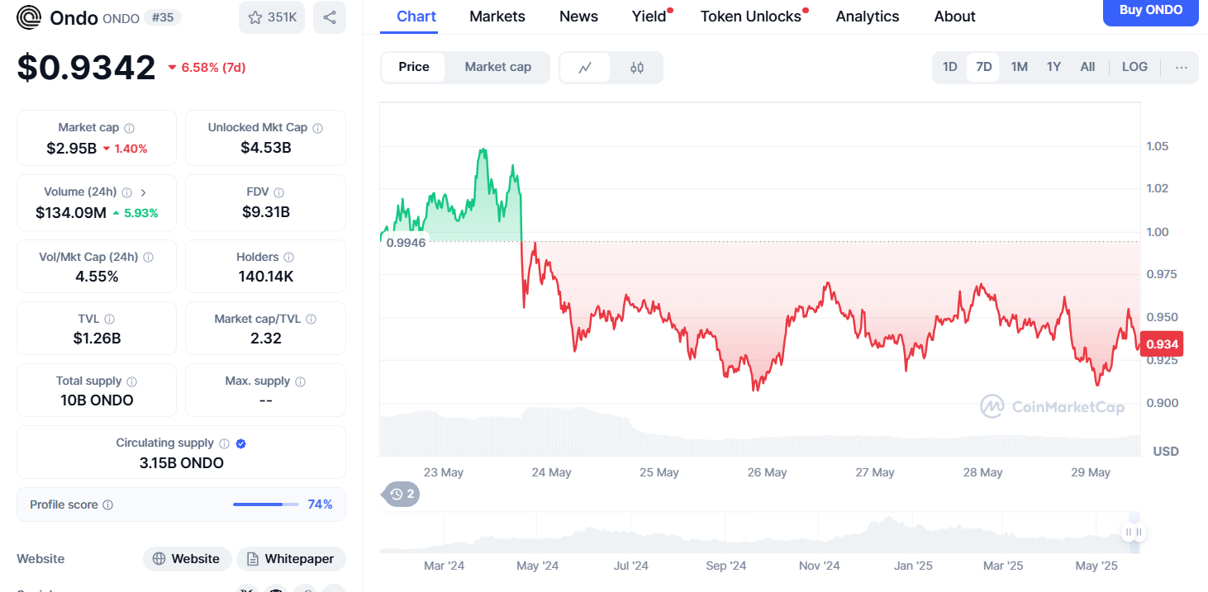Select the Price toggle option
The width and height of the screenshot is (1208, 592).
(x=414, y=67)
